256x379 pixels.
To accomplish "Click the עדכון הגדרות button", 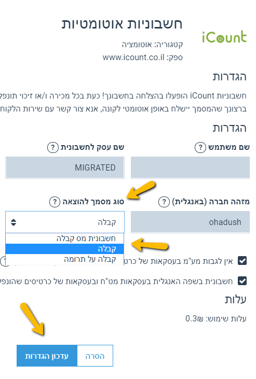I will 47,356.
